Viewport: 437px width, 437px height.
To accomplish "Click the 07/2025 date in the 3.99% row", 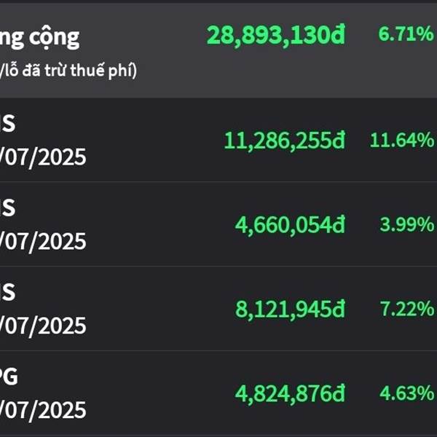I will click(43, 242).
